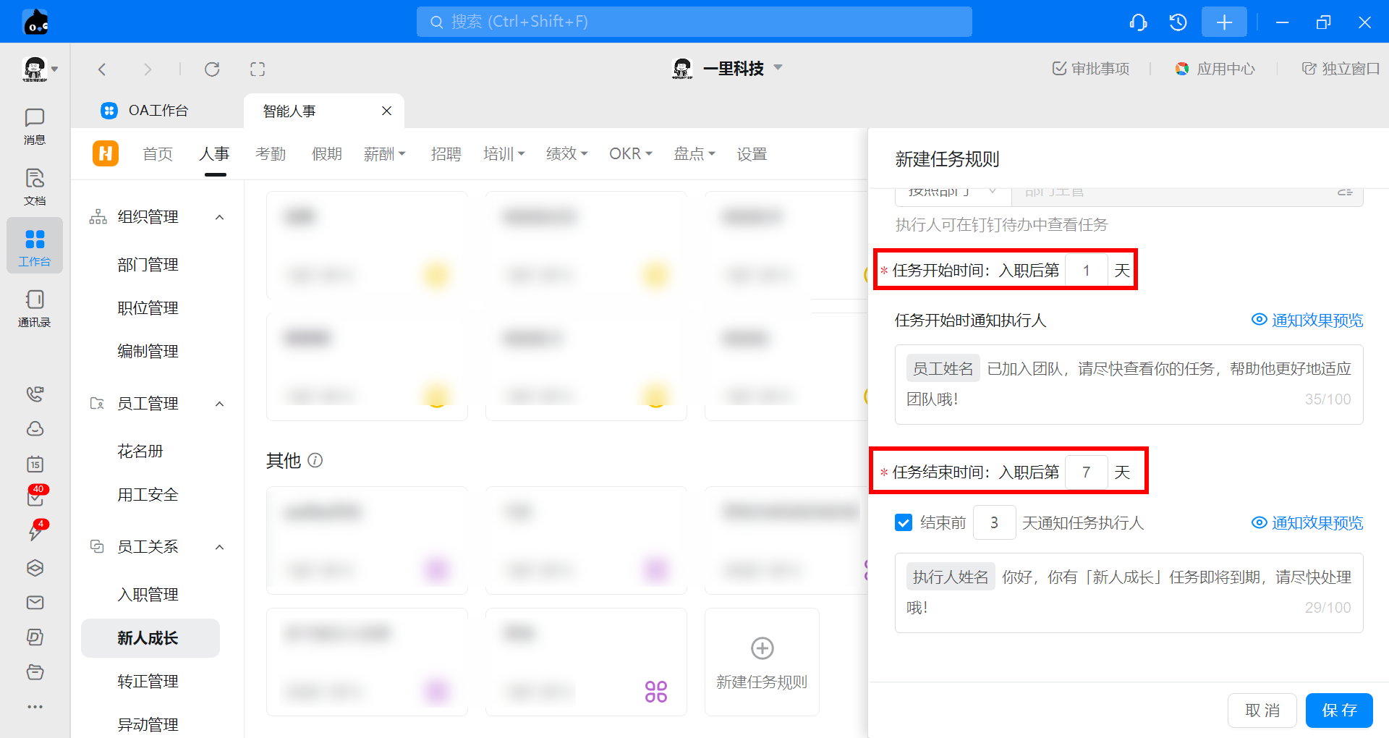Open the Documents (文档) sidebar icon
The height and width of the screenshot is (738, 1389).
click(34, 187)
